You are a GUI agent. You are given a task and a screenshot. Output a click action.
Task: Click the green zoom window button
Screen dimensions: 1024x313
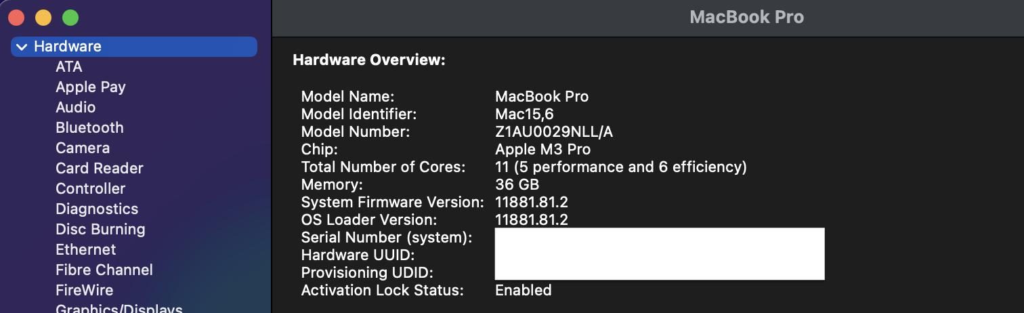70,18
